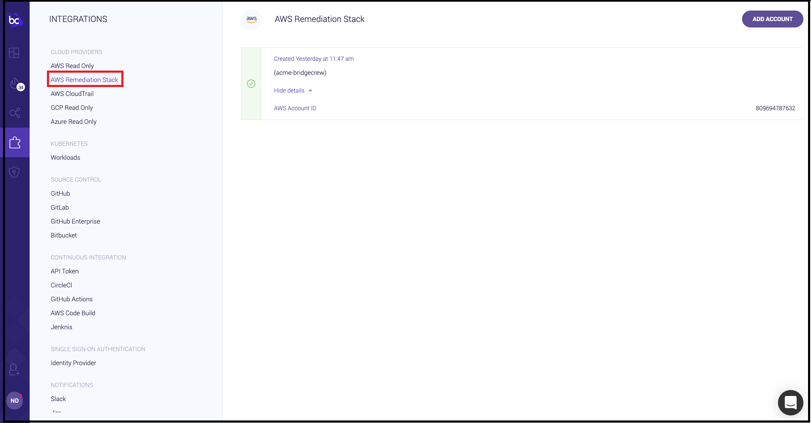This screenshot has width=811, height=423.
Task: Click the CONTINUOUS INTEGRATION section header
Action: point(88,257)
